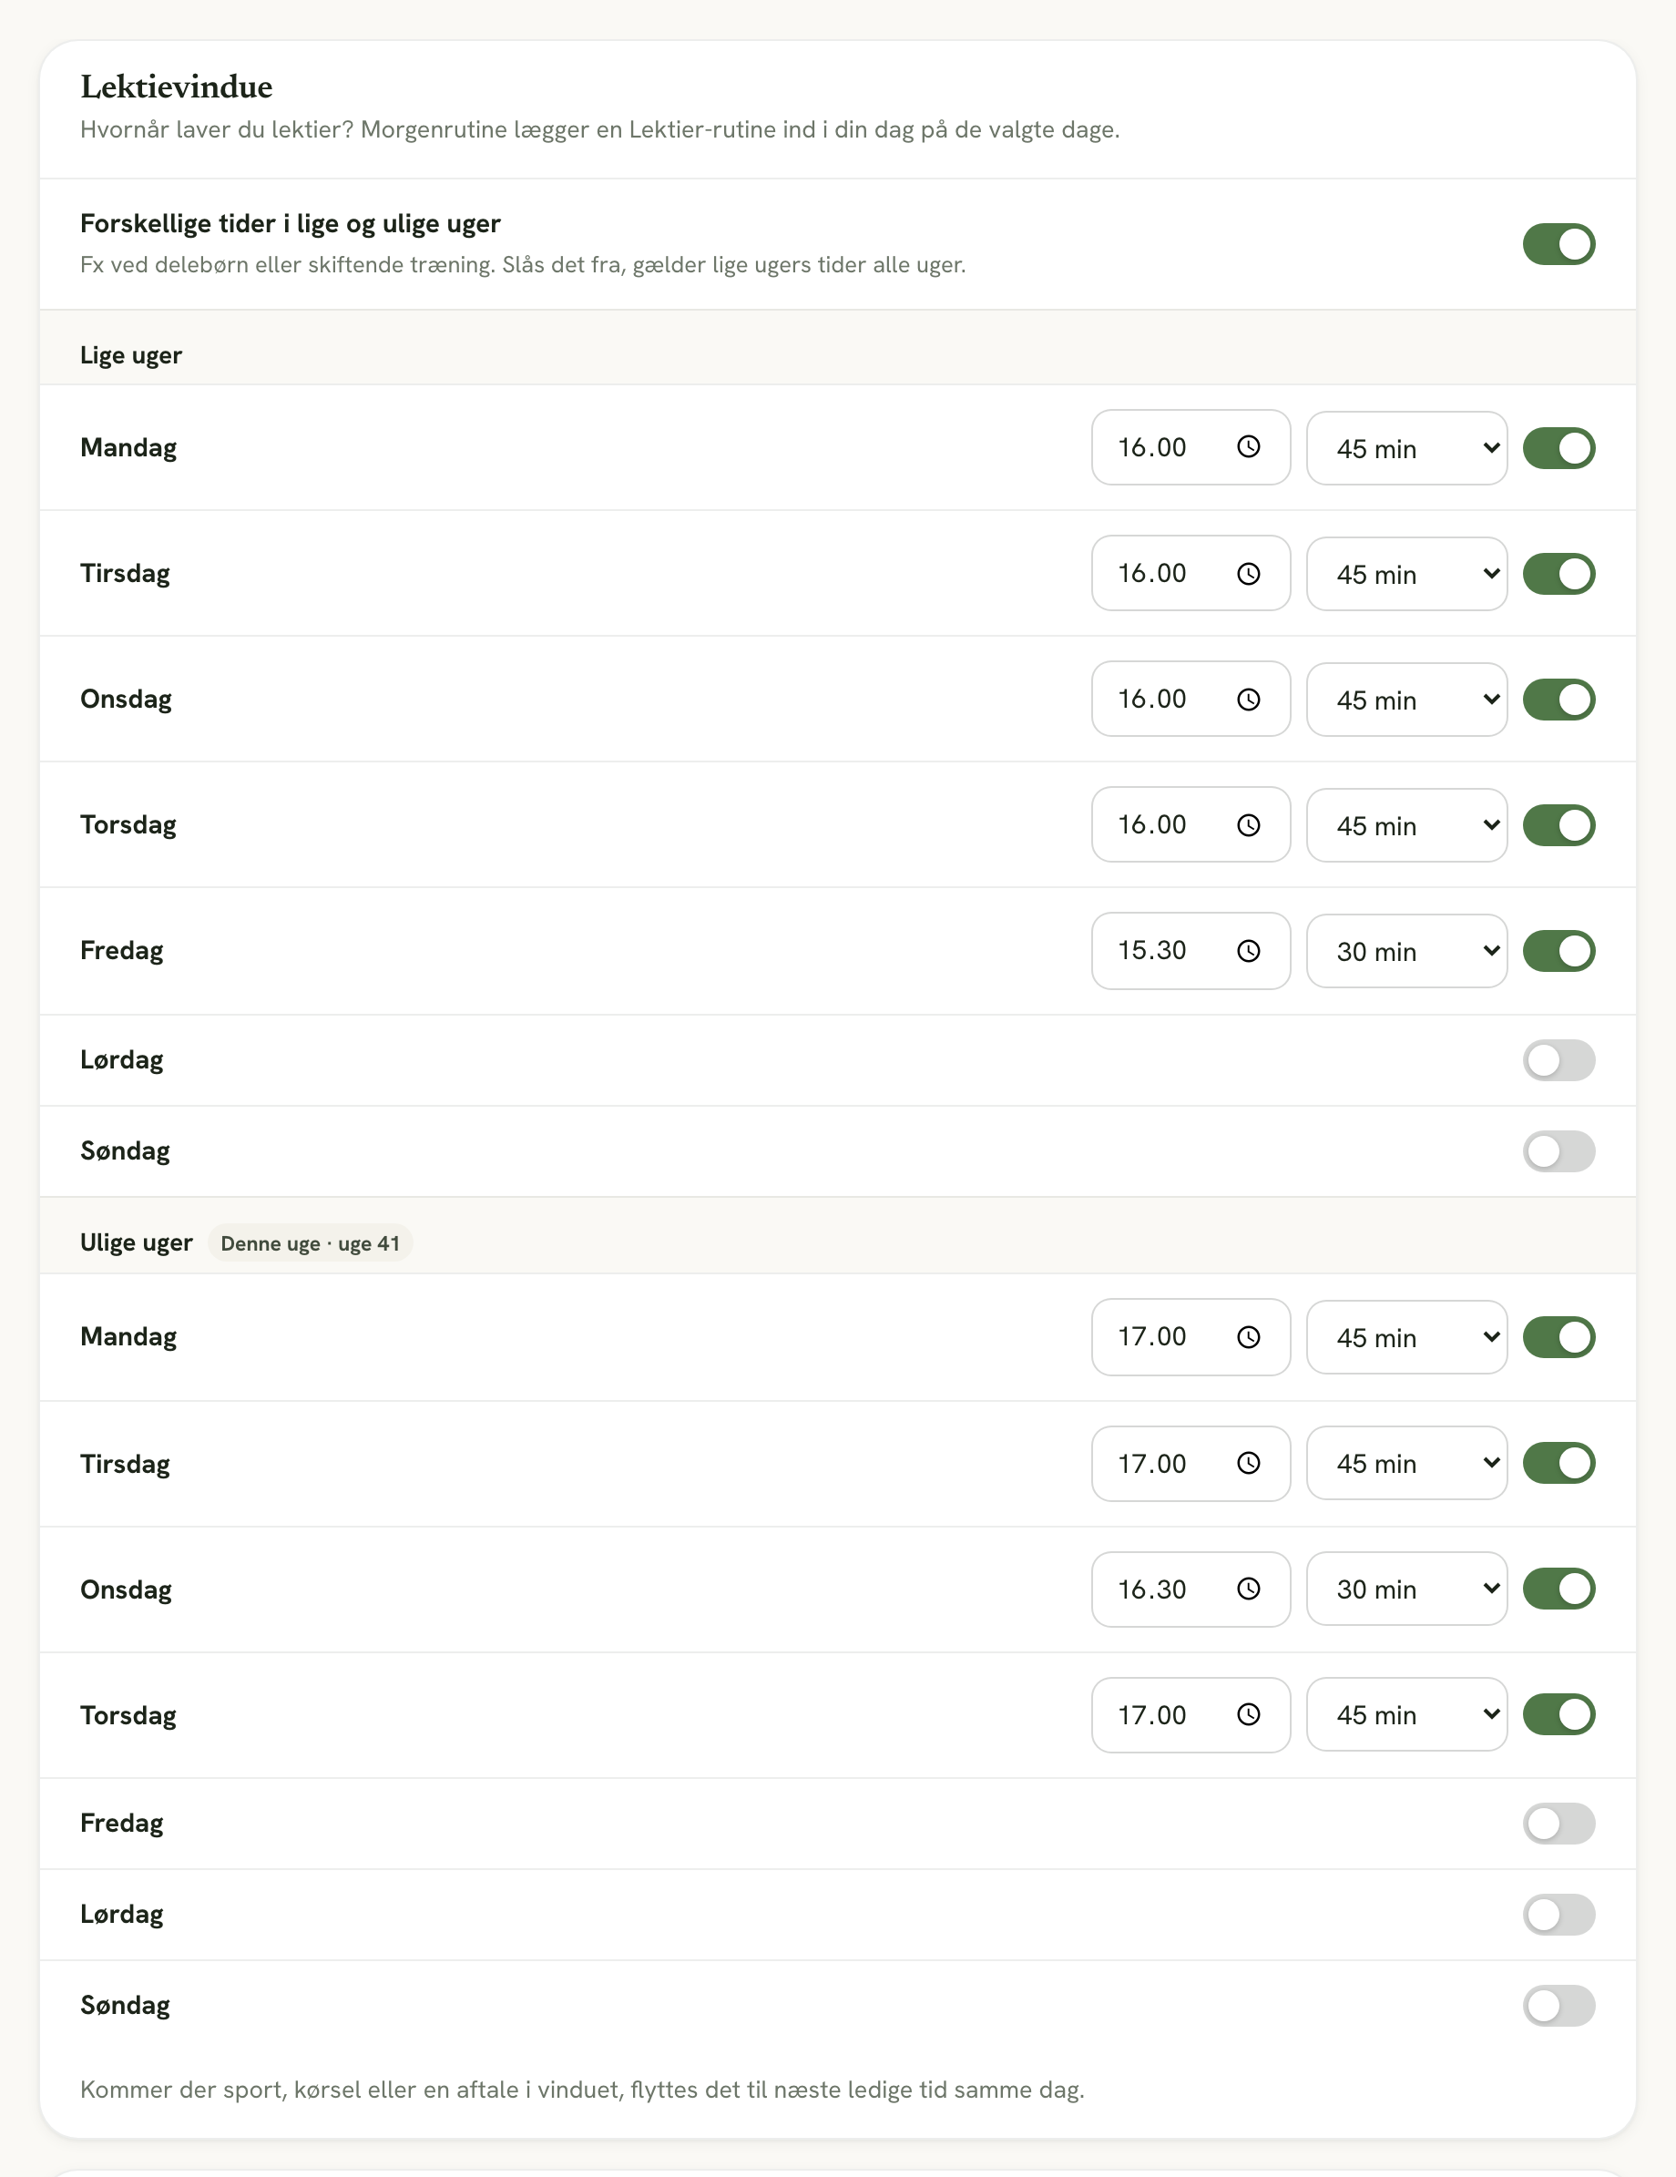Click clock icon in Ulige uger Mandag time field
Viewport: 1676px width, 2177px height.
point(1248,1336)
